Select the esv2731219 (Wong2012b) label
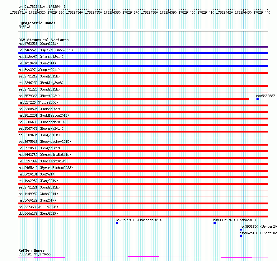This screenshot has width=277, height=261. 39,76
